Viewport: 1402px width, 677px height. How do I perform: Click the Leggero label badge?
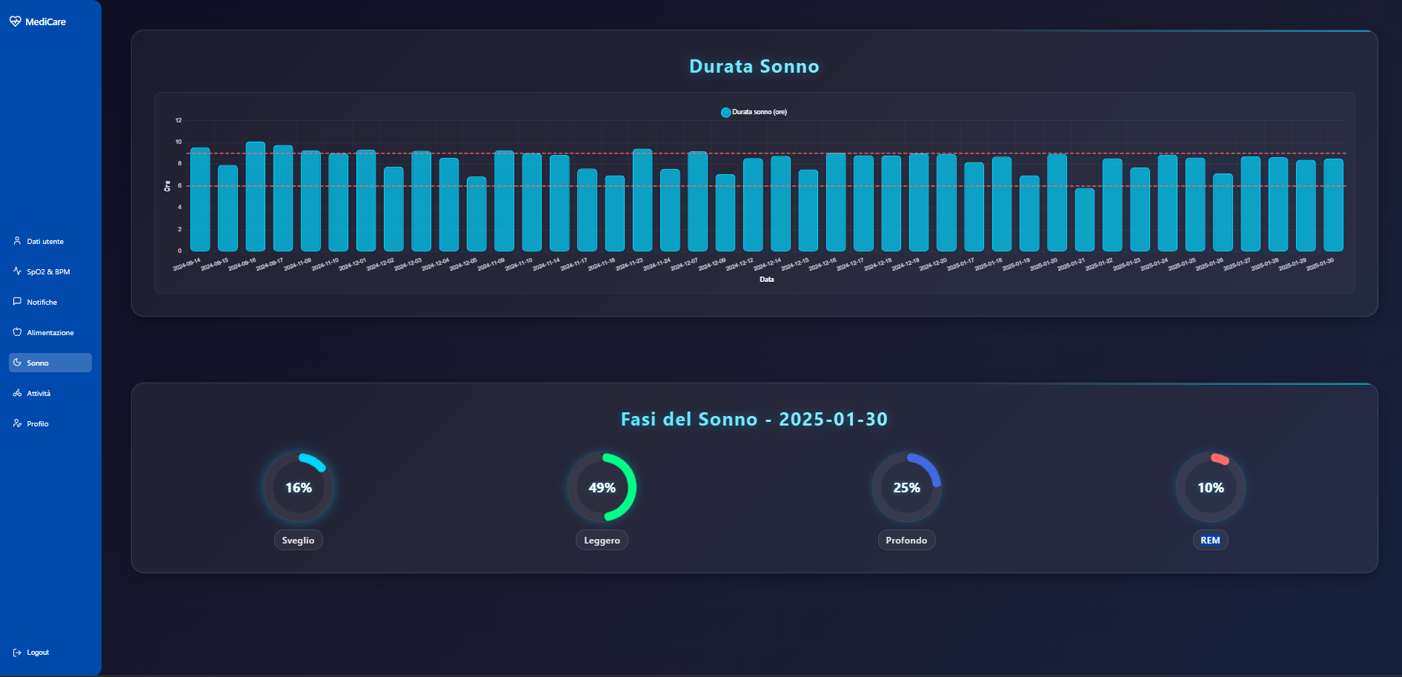click(602, 540)
